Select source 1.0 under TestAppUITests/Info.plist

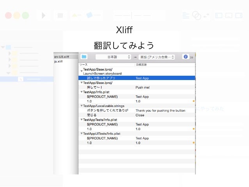pyautogui.click(x=89, y=143)
